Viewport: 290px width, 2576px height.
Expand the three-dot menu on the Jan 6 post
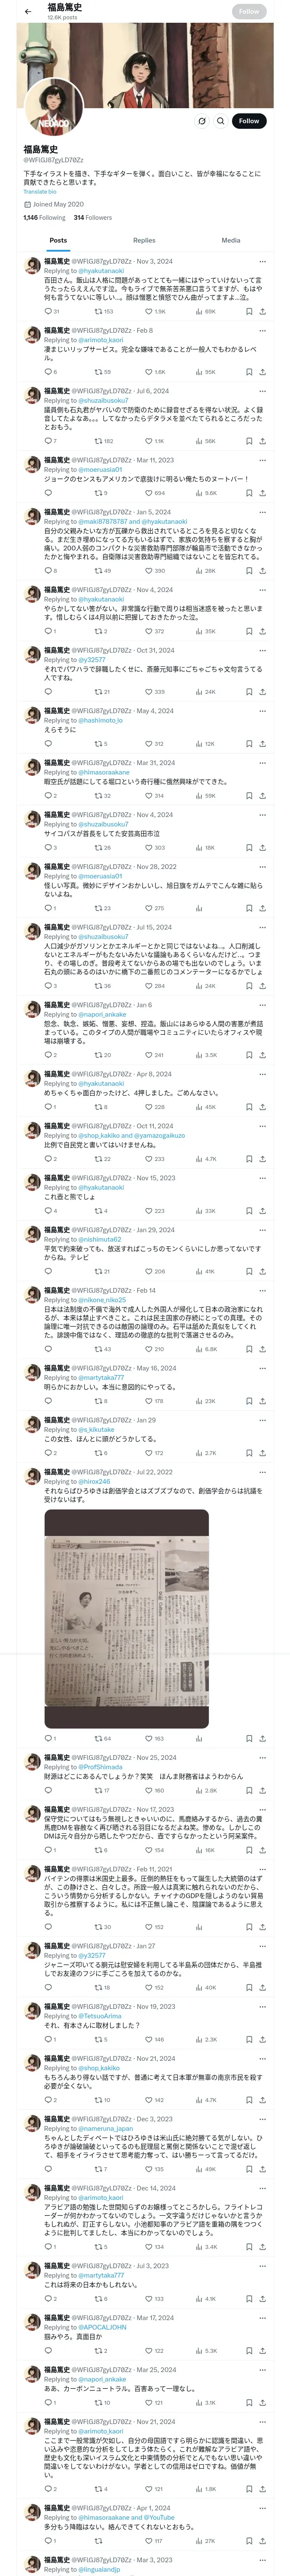coord(262,1005)
